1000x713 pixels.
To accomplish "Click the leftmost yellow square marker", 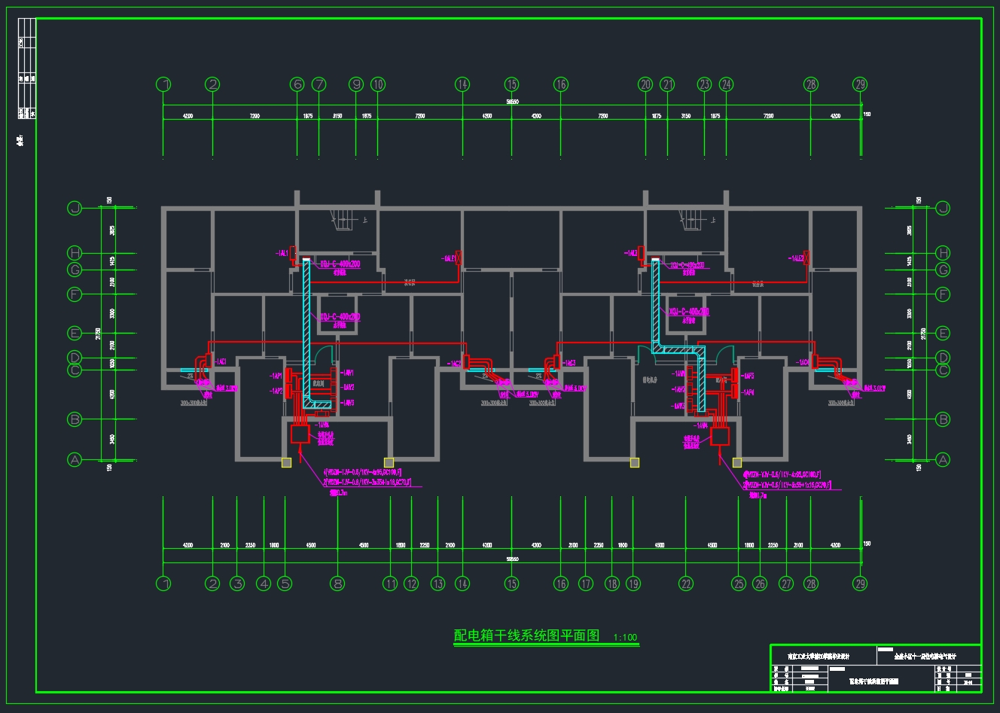I will click(286, 462).
